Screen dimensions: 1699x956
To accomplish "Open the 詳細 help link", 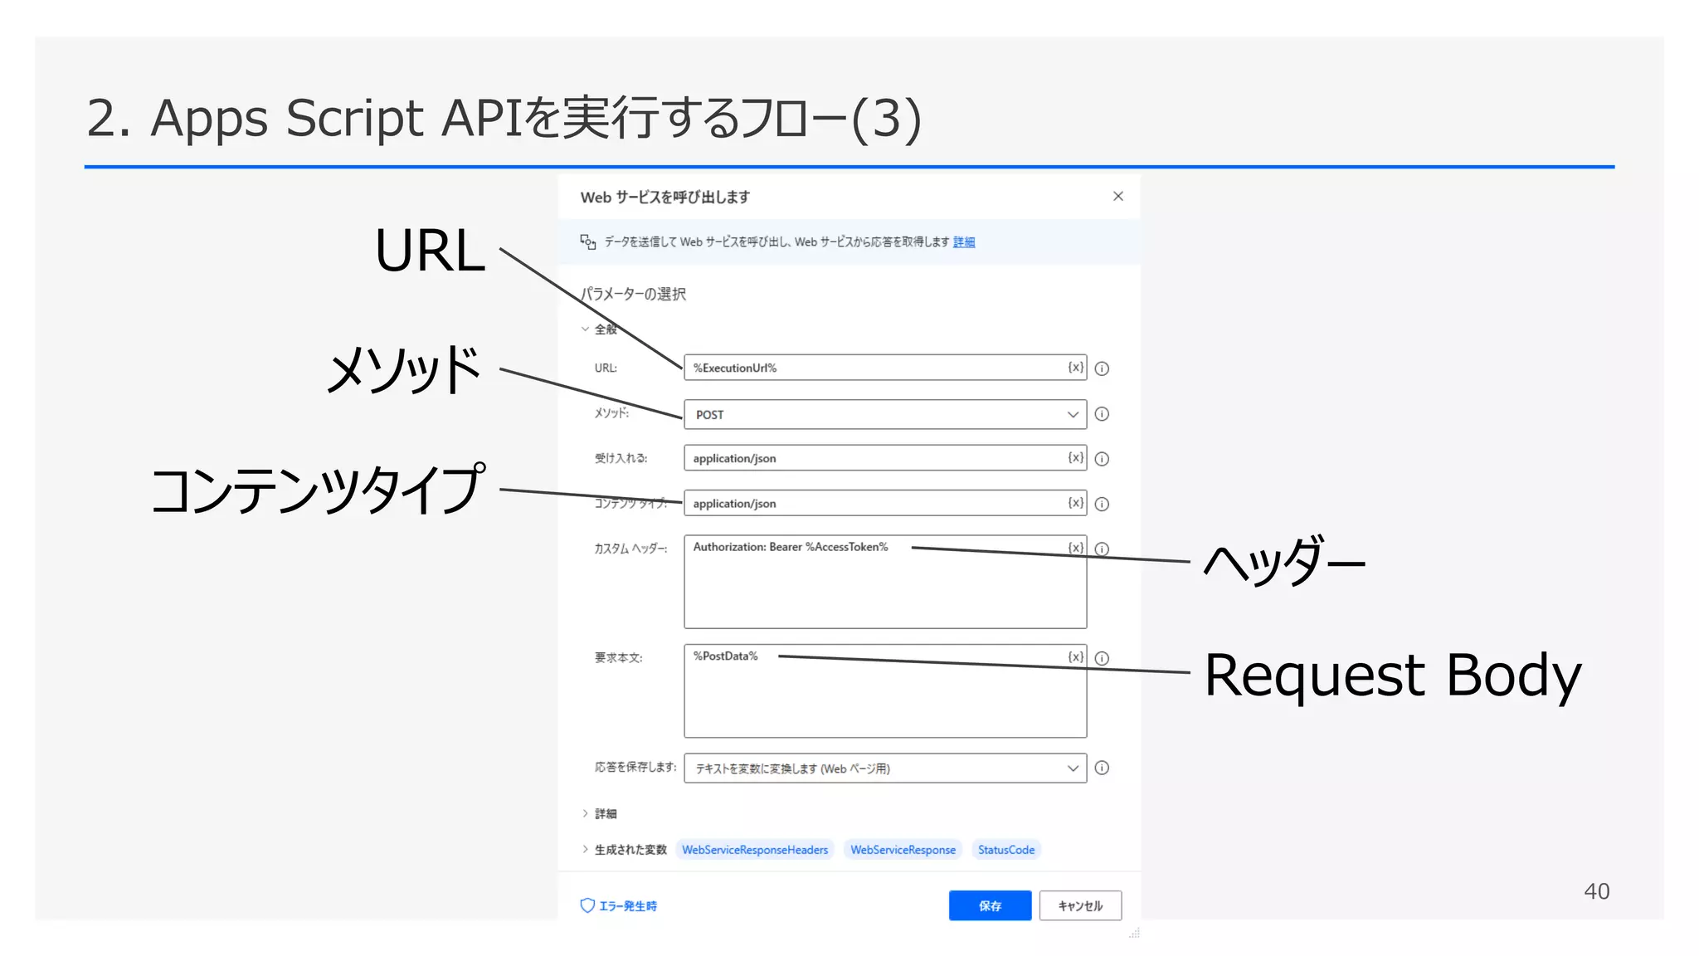I will click(964, 242).
